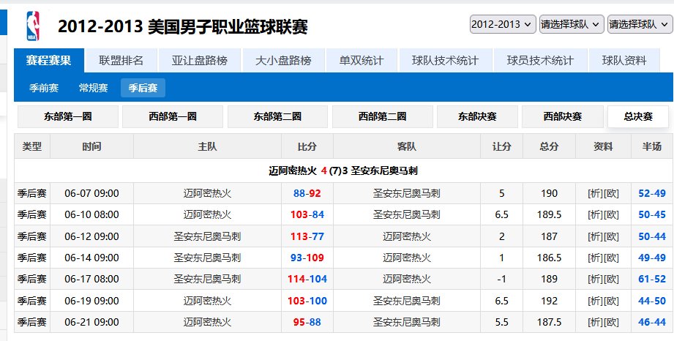Show the 东部决赛 round
The image size is (674, 341).
tap(477, 116)
